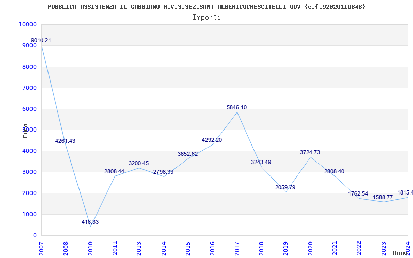Click the data label 2808.44
The width and height of the screenshot is (413, 258).
(114, 171)
